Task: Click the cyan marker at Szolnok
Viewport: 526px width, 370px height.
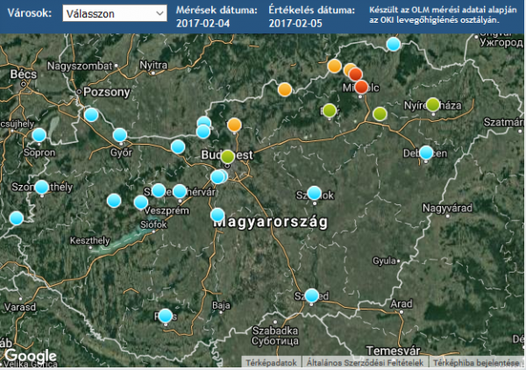Action: click(x=314, y=193)
